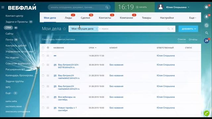Screen dimensions: 212x119
Task: Open Сайты in left sidebar
Action: pyautogui.click(x=9, y=34)
